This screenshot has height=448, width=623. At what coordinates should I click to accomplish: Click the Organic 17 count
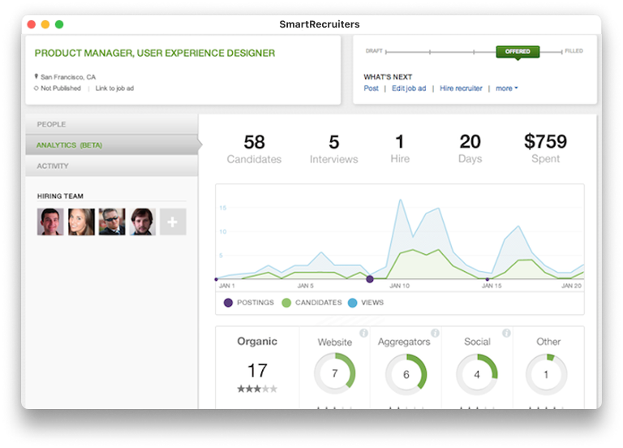257,370
